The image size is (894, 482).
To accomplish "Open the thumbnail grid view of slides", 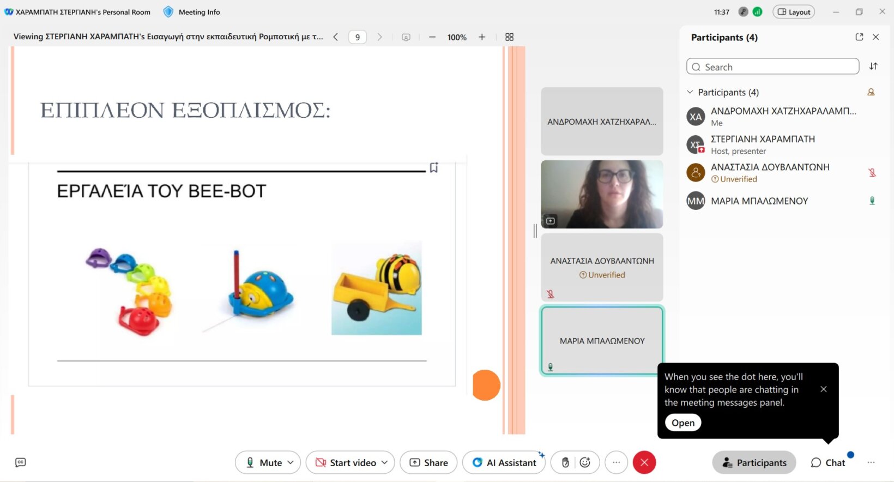I will 509,37.
